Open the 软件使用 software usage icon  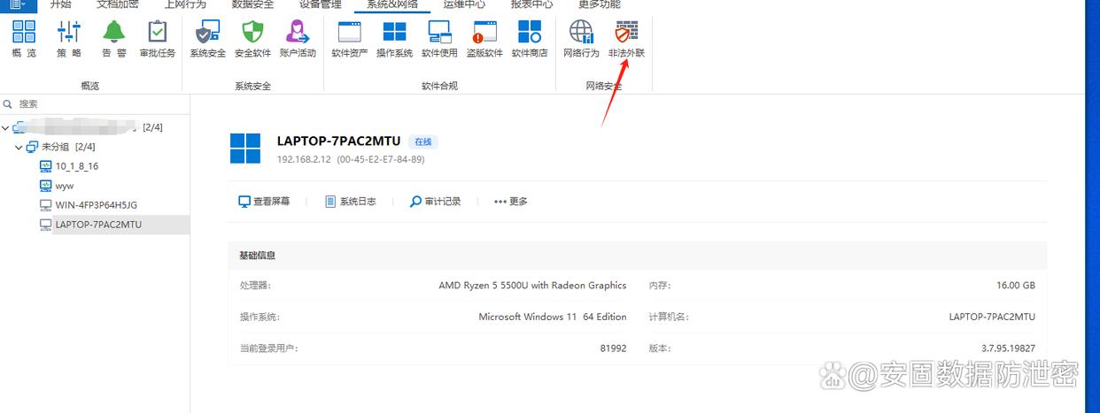click(x=439, y=39)
